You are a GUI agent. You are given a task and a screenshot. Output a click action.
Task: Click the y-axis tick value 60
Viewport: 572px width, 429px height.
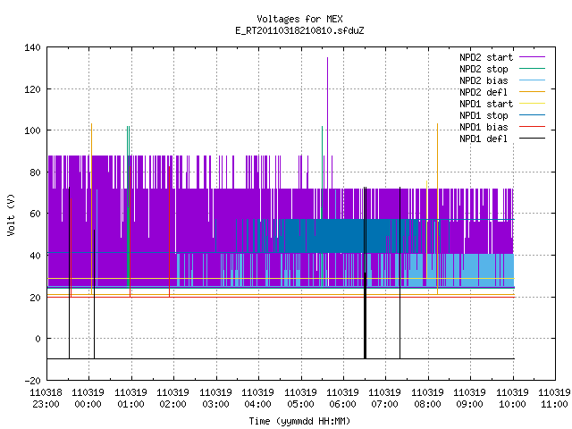click(35, 214)
